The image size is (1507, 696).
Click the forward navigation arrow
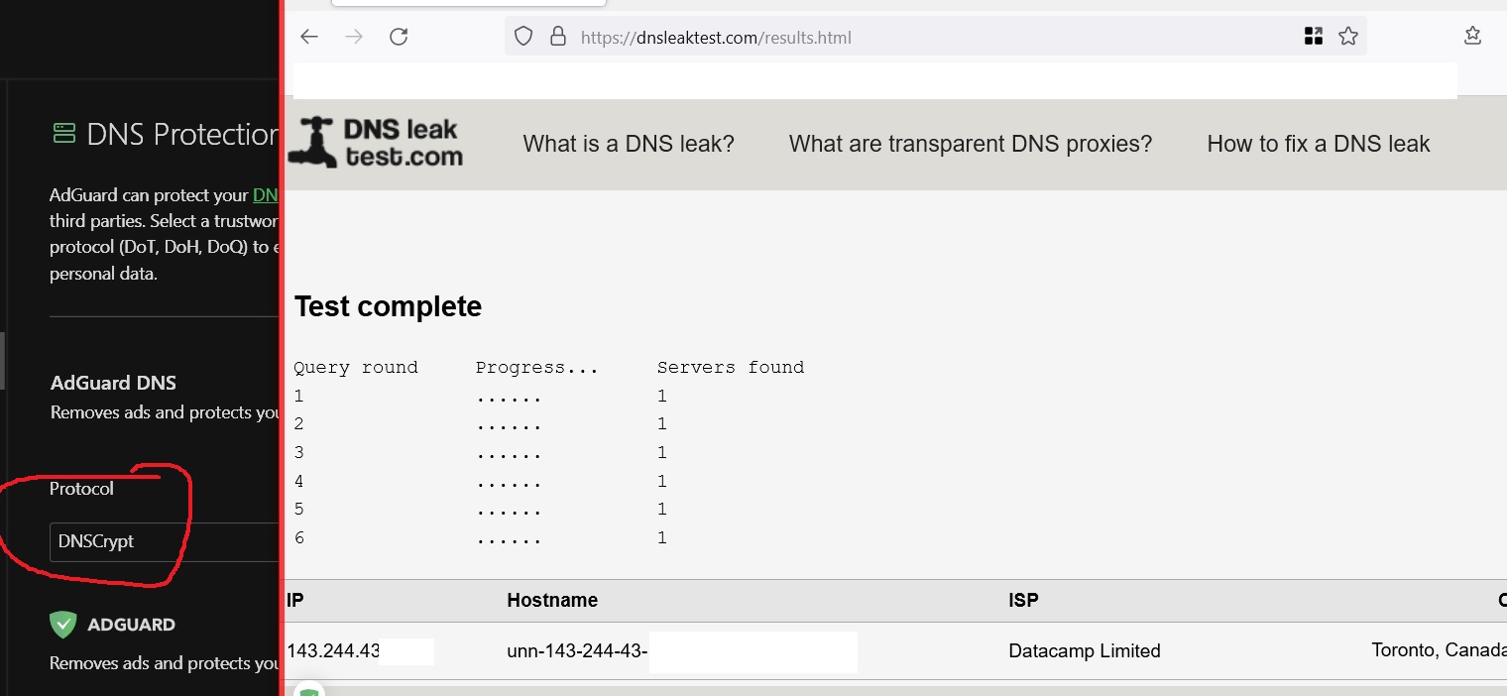[353, 36]
